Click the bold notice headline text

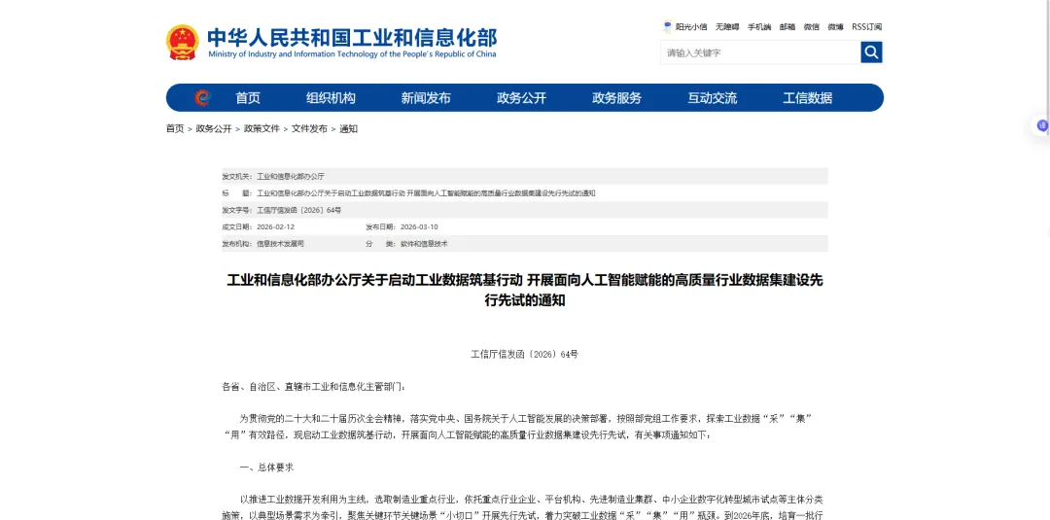point(524,290)
